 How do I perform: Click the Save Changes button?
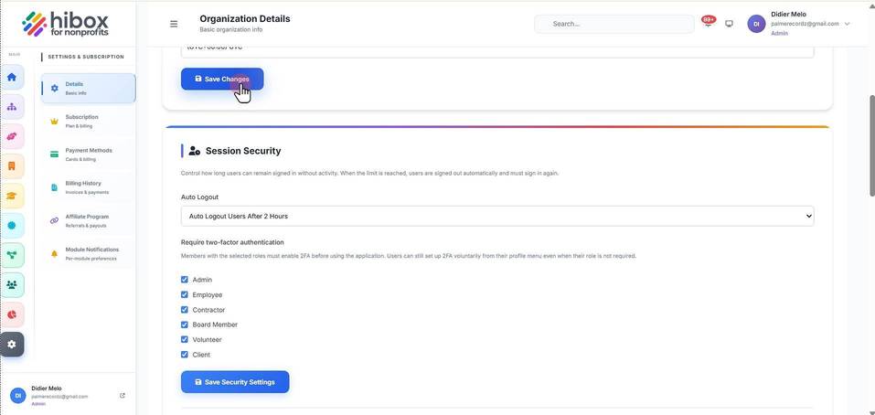pyautogui.click(x=222, y=80)
